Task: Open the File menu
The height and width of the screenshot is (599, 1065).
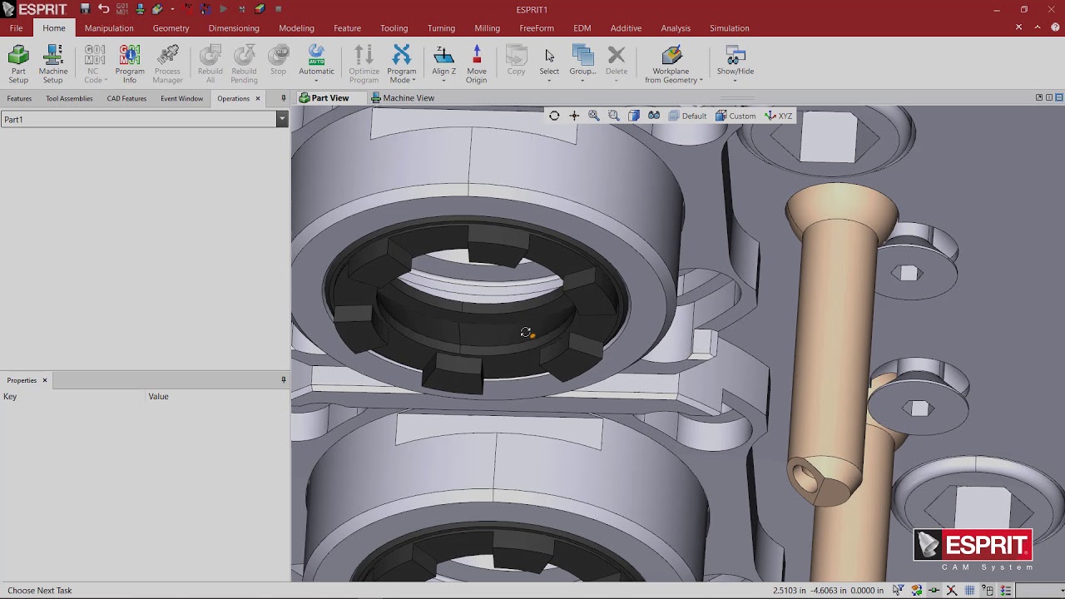Action: point(16,27)
